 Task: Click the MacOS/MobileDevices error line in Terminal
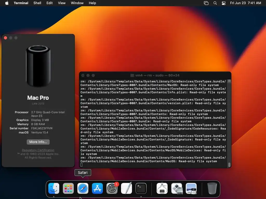coord(153,150)
